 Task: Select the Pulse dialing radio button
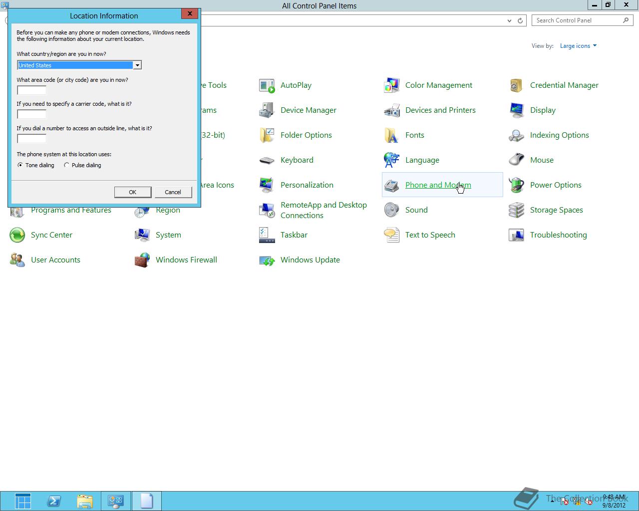(66, 165)
